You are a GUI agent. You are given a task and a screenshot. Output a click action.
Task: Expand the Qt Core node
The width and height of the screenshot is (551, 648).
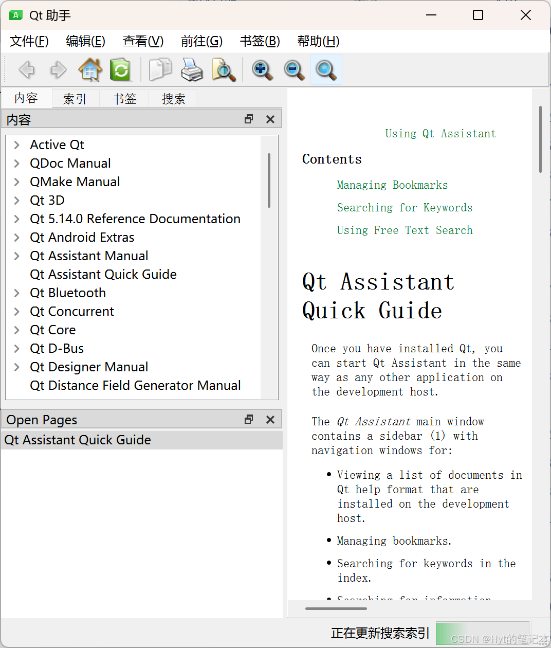[17, 330]
